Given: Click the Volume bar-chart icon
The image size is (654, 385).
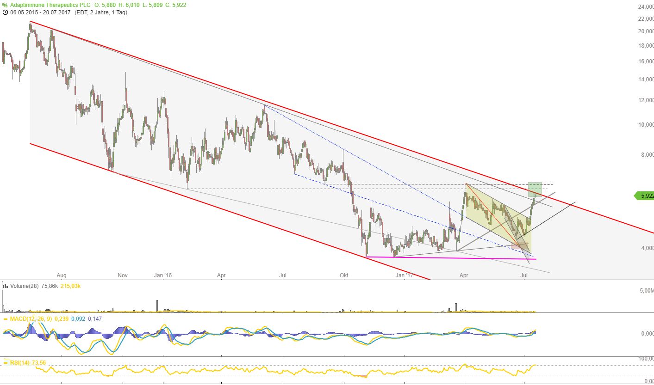Looking at the screenshot, I should pyautogui.click(x=5, y=287).
